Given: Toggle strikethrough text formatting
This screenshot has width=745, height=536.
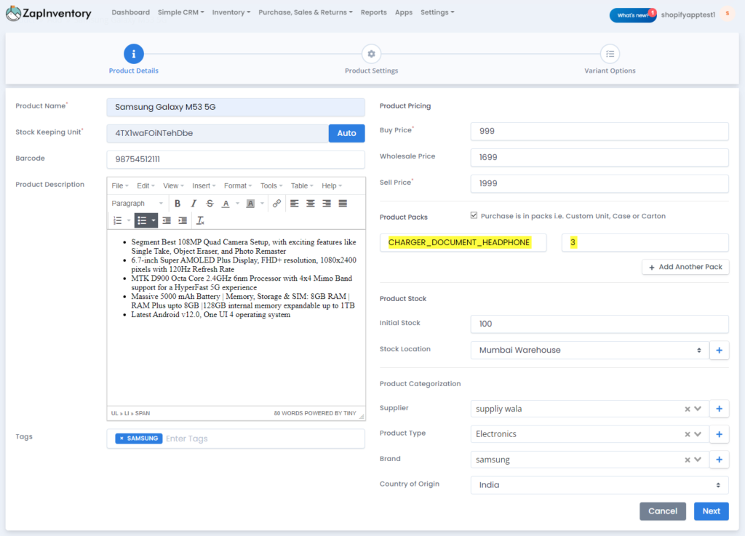Looking at the screenshot, I should [210, 203].
